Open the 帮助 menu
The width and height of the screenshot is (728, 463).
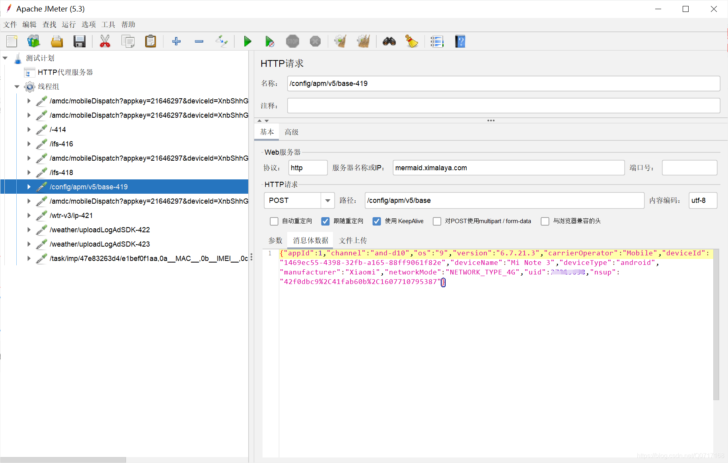(x=128, y=25)
